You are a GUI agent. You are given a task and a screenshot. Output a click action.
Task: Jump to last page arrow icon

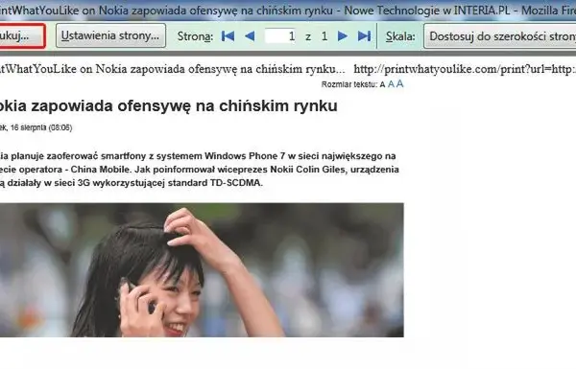[364, 36]
